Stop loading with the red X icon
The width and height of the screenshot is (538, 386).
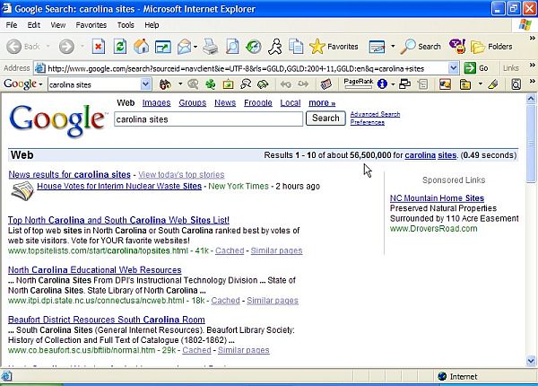[x=99, y=47]
